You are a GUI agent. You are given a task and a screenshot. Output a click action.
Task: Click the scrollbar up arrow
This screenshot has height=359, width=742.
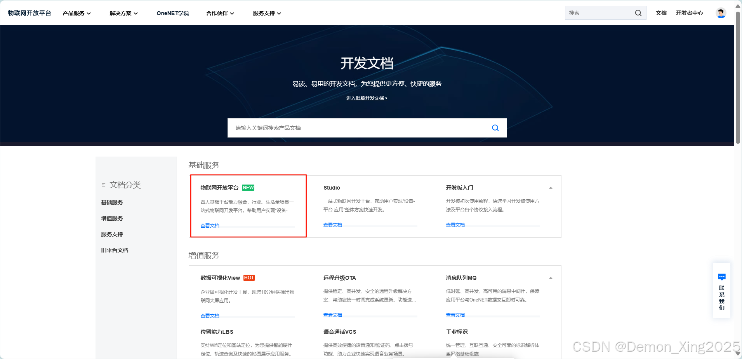coord(738,6)
